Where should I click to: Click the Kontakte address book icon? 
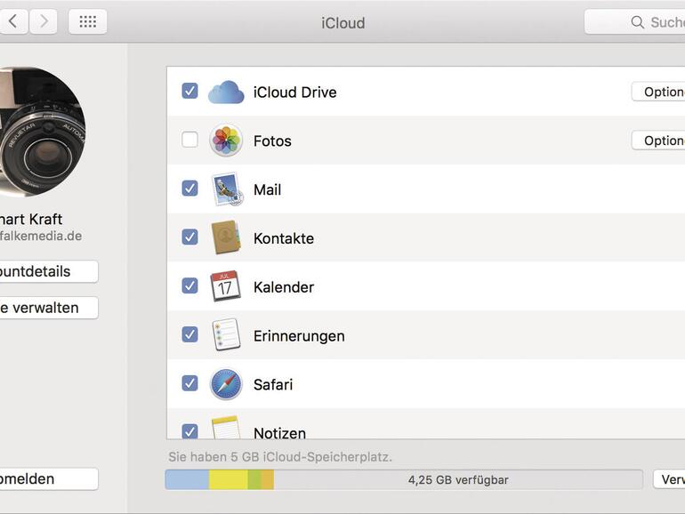point(226,237)
